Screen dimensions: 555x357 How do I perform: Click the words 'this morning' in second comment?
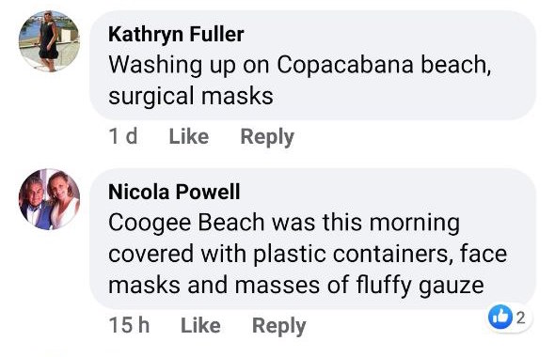pyautogui.click(x=391, y=224)
